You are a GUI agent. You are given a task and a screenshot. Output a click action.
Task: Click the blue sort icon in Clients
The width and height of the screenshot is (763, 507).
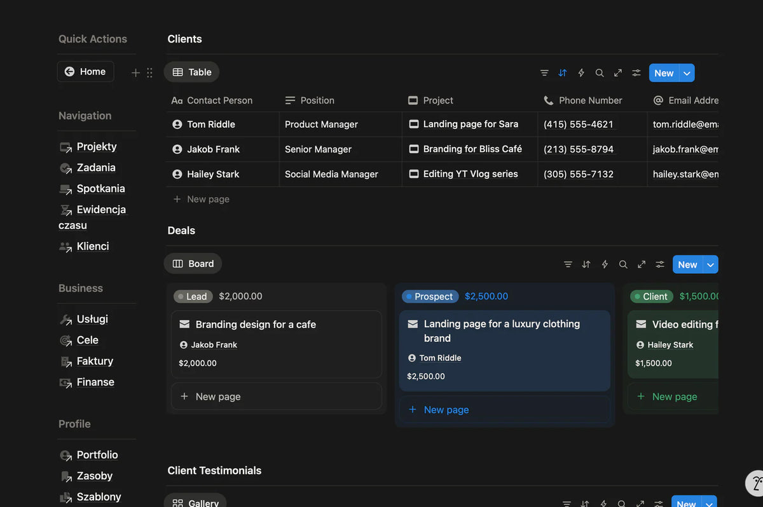coord(562,73)
